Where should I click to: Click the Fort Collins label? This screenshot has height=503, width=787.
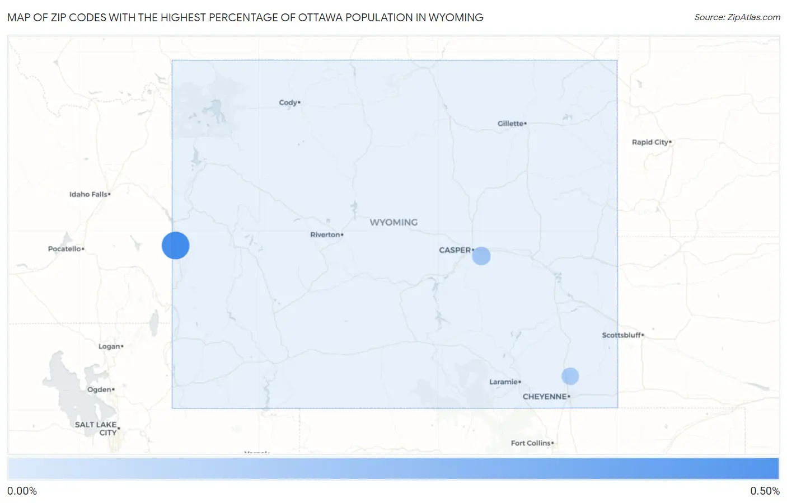(x=532, y=443)
